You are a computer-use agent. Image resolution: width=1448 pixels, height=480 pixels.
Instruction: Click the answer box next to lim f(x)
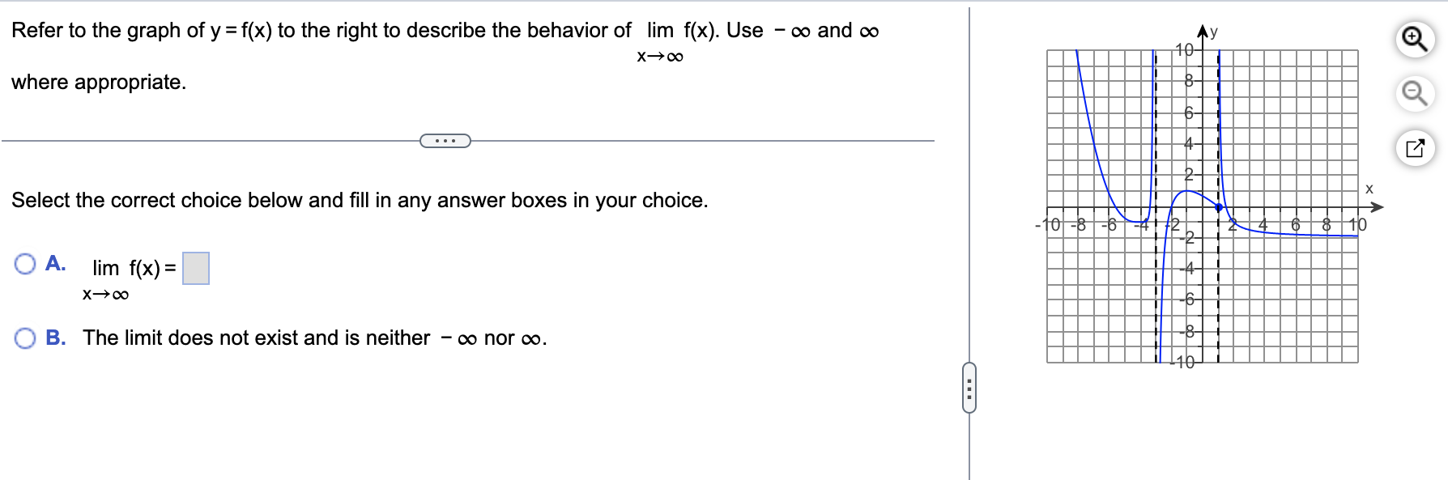tap(197, 269)
